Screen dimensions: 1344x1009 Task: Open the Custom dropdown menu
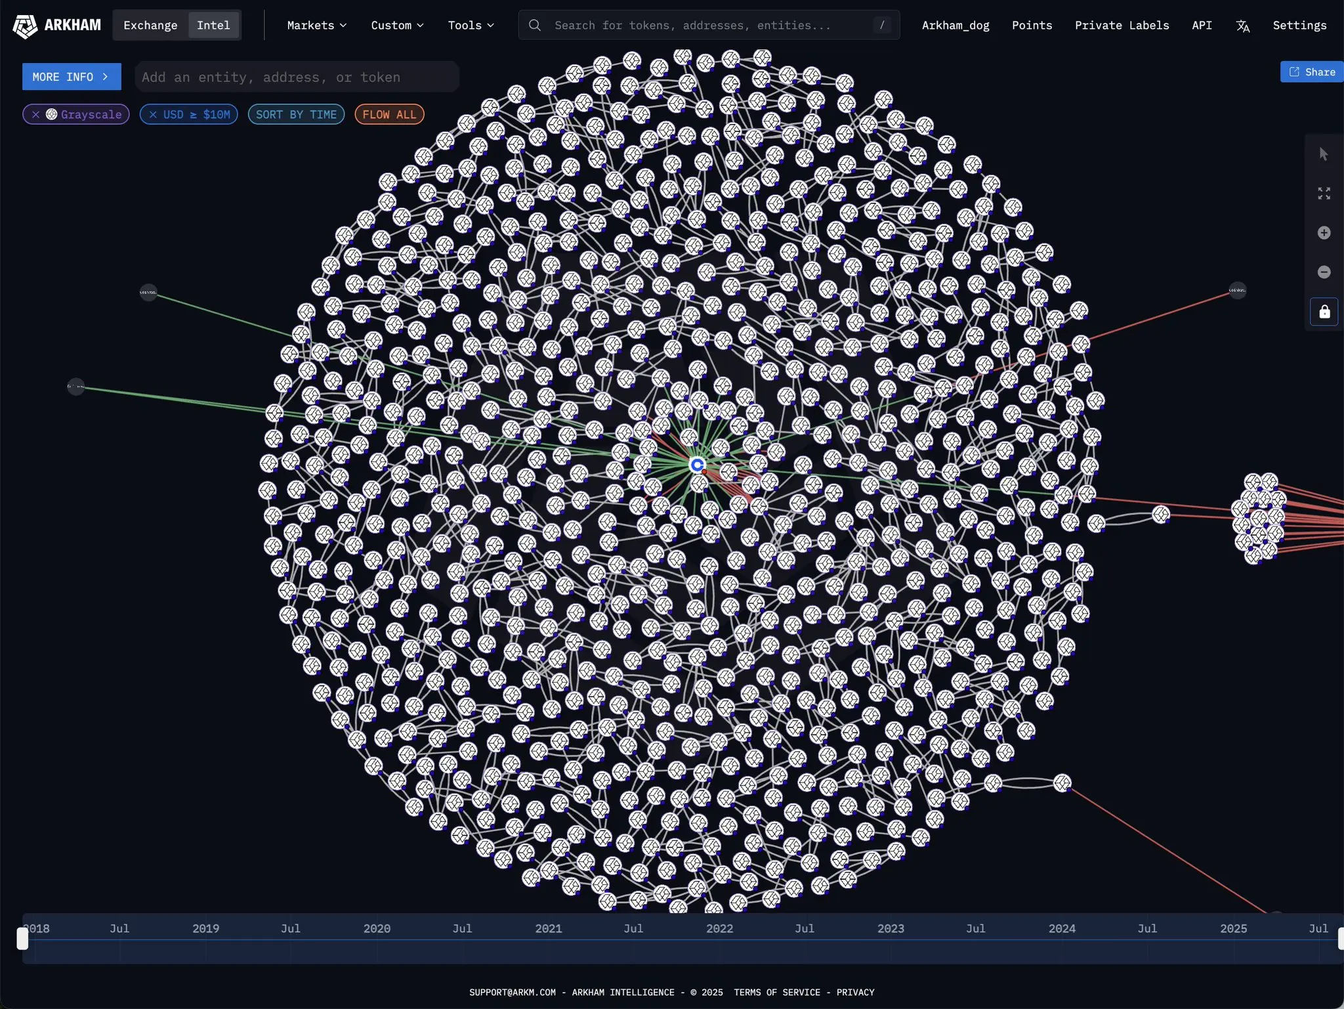397,25
